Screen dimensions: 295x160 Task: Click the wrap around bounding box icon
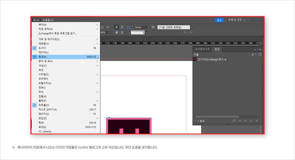(x=122, y=27)
